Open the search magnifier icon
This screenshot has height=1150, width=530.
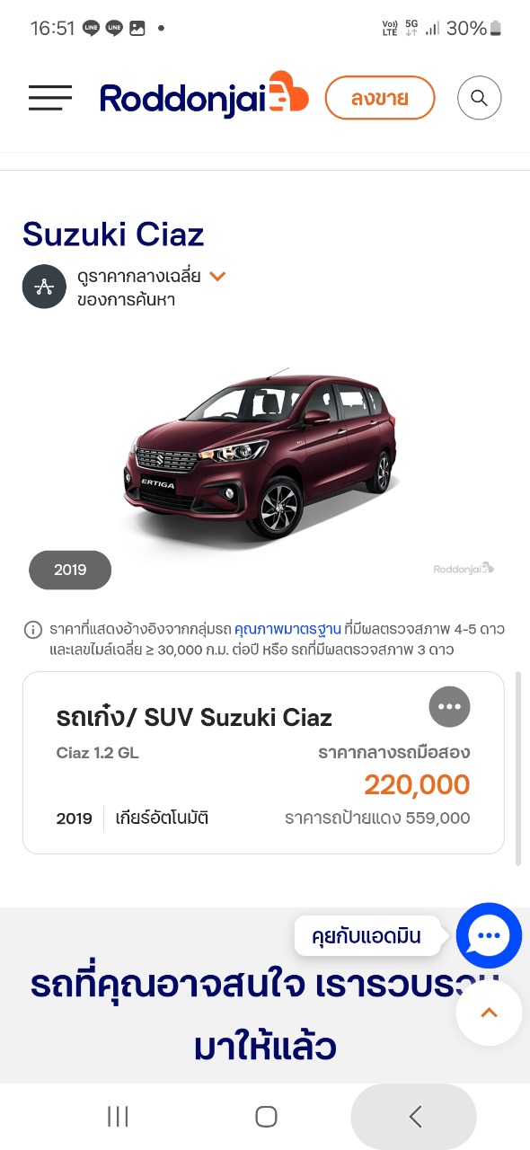(479, 98)
